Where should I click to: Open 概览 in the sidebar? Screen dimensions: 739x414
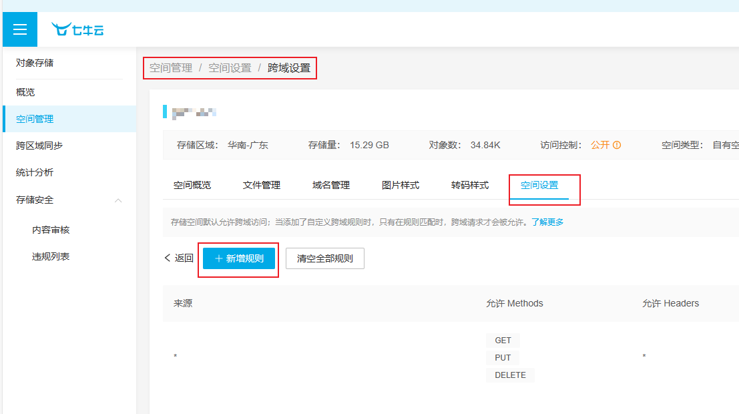point(25,92)
